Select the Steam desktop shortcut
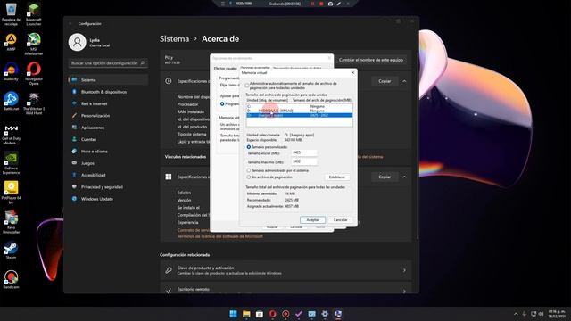Image resolution: width=571 pixels, height=321 pixels. click(11, 251)
